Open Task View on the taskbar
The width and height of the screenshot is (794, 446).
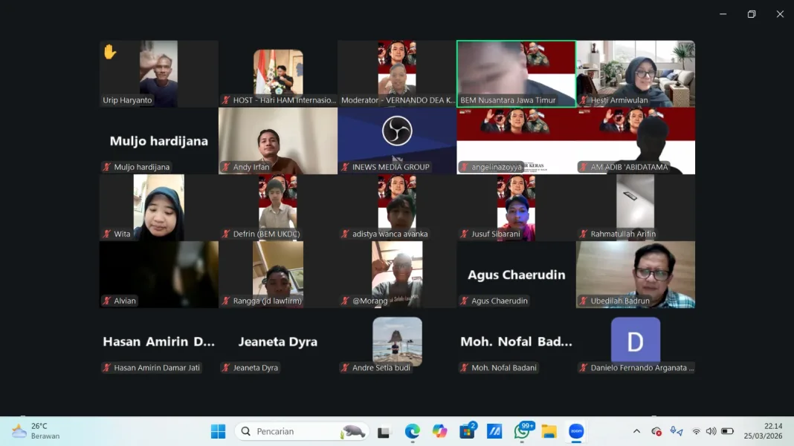(384, 431)
